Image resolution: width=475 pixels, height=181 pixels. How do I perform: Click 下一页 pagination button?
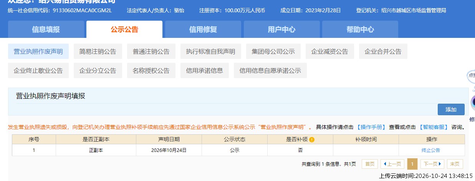click(432, 164)
